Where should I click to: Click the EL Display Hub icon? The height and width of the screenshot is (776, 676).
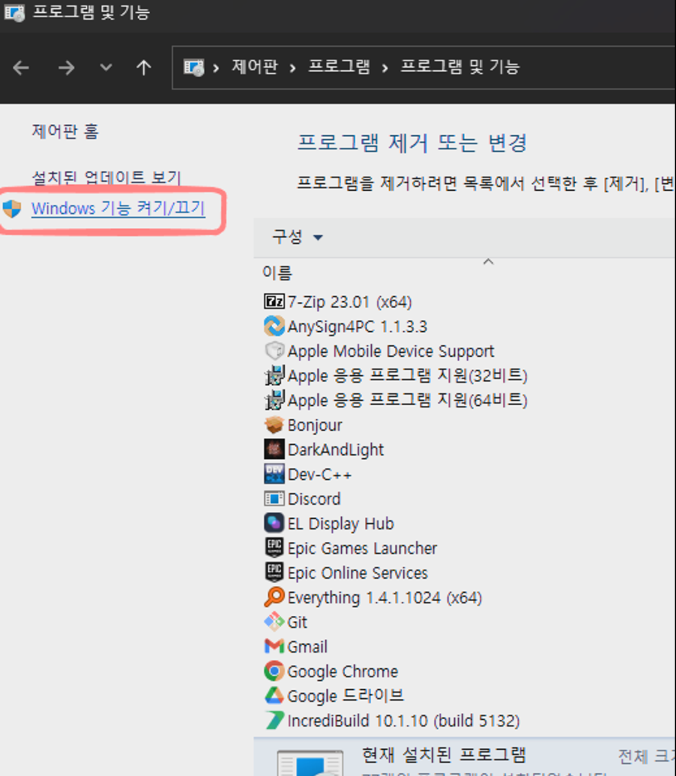click(274, 523)
